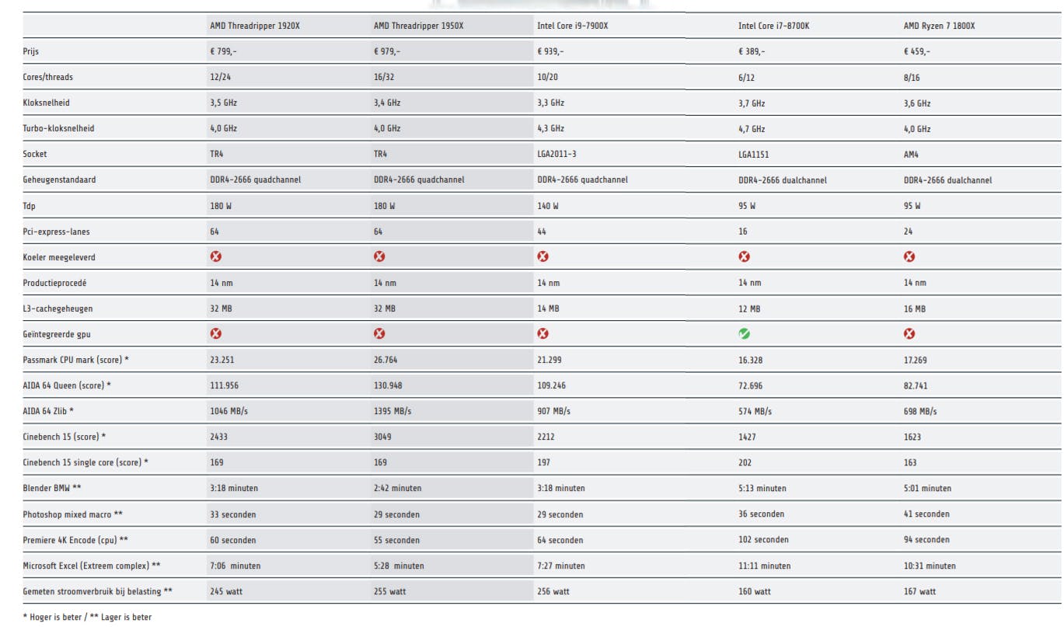The image size is (1064, 627).
Task: Select the Blender BMW row label
Action: click(51, 488)
